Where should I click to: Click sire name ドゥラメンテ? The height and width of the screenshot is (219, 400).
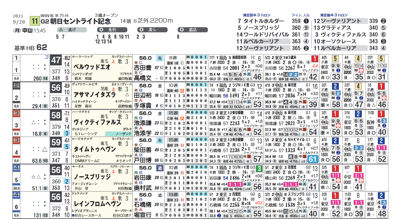point(81,194)
